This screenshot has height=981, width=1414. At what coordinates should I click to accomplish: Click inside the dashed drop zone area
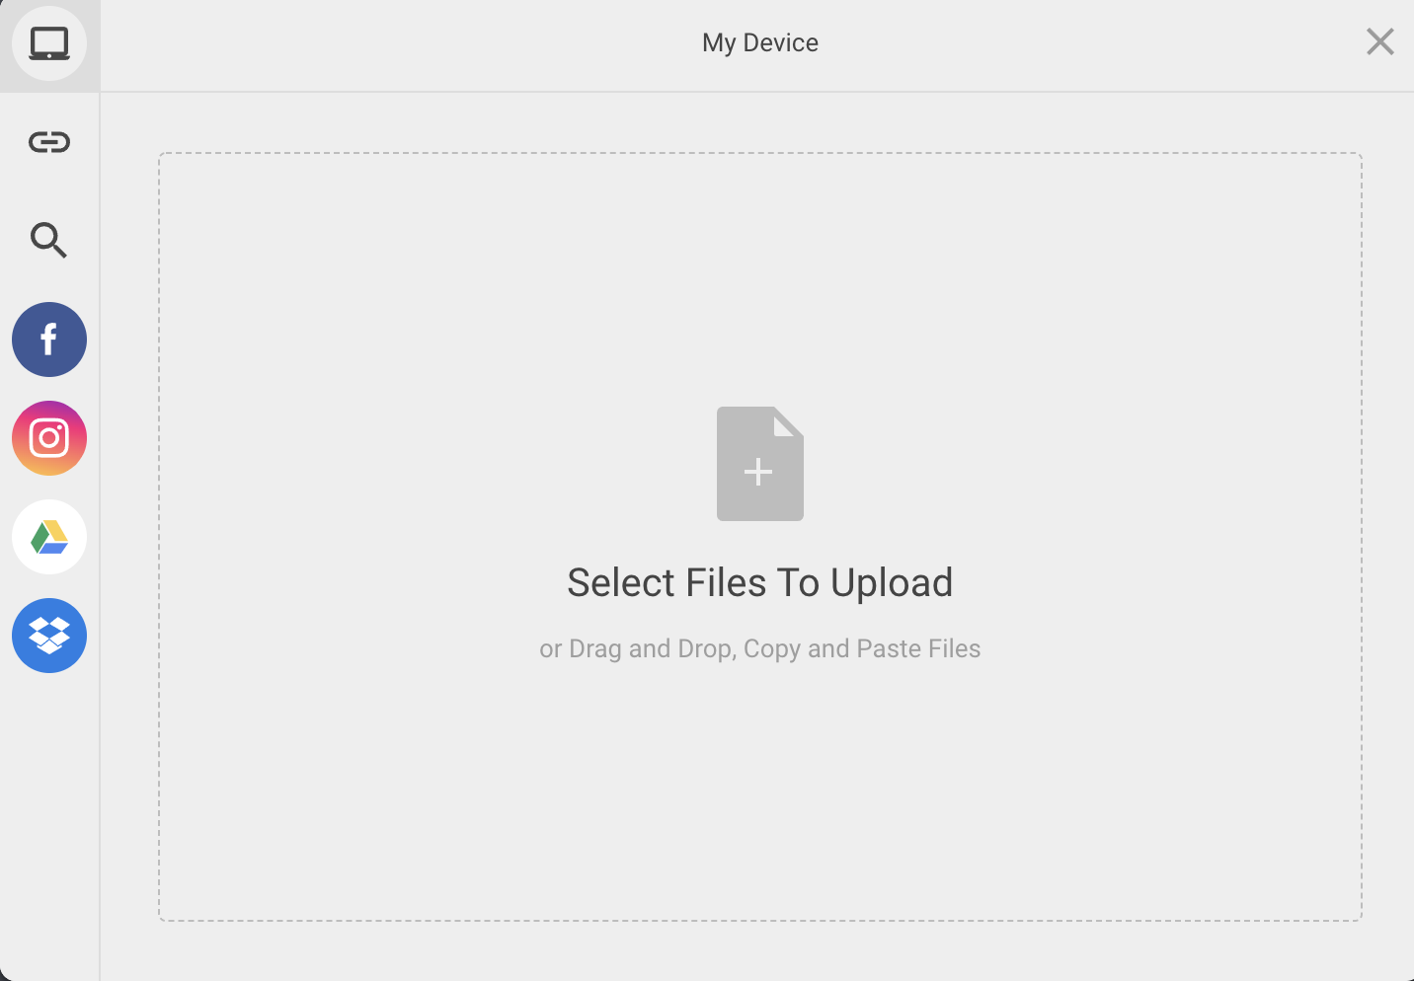pyautogui.click(x=760, y=537)
